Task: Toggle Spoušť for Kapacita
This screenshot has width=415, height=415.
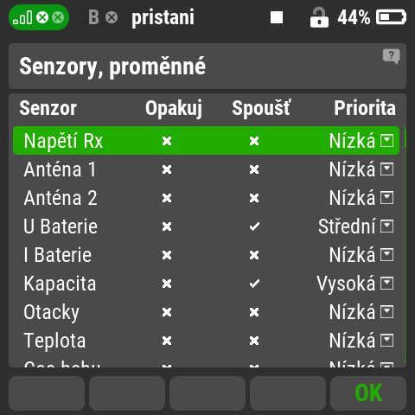Action: tap(254, 284)
